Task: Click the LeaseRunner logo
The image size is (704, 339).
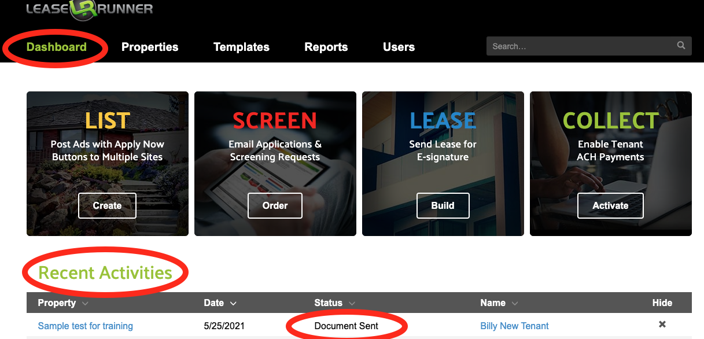Action: click(90, 10)
